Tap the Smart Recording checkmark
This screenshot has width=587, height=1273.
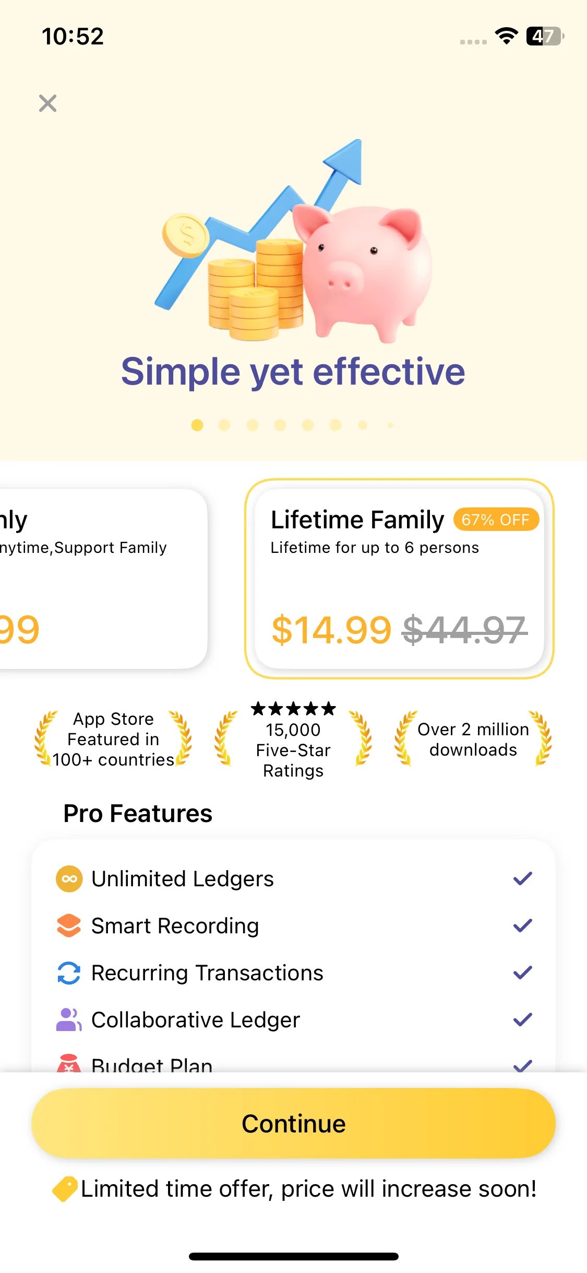coord(522,926)
